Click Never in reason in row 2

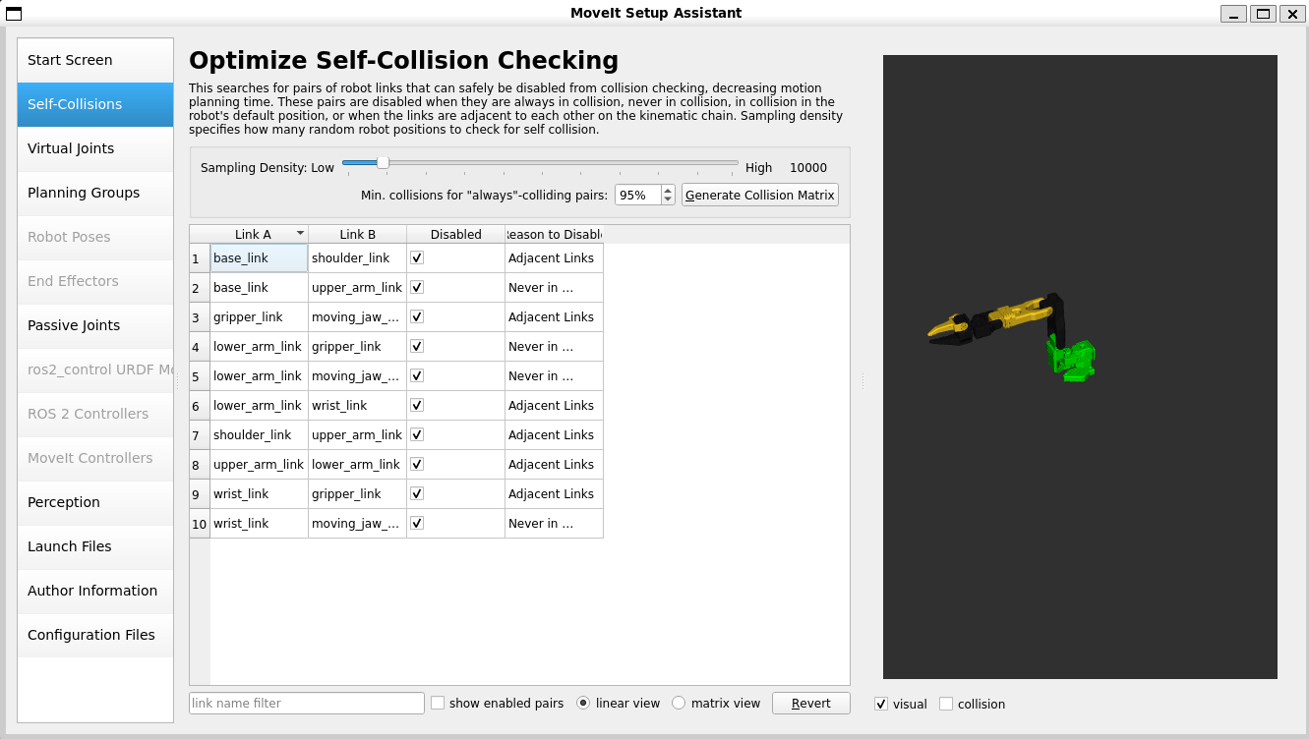(x=555, y=288)
